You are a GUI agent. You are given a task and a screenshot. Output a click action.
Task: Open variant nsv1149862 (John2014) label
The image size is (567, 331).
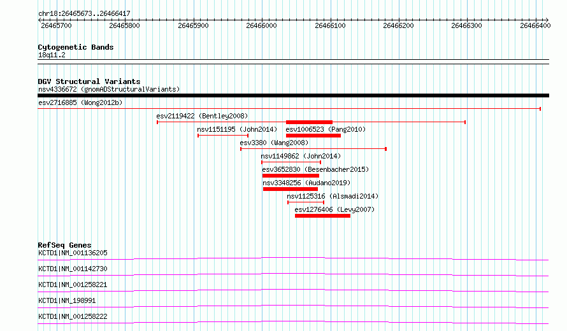tap(301, 156)
